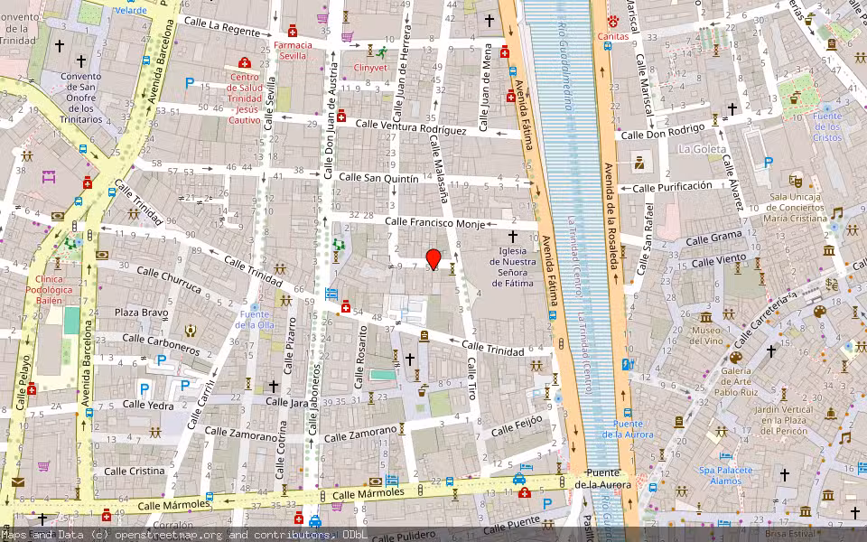Select the Calle Francisco Monje label
Screen dimensions: 867x542
pos(435,222)
